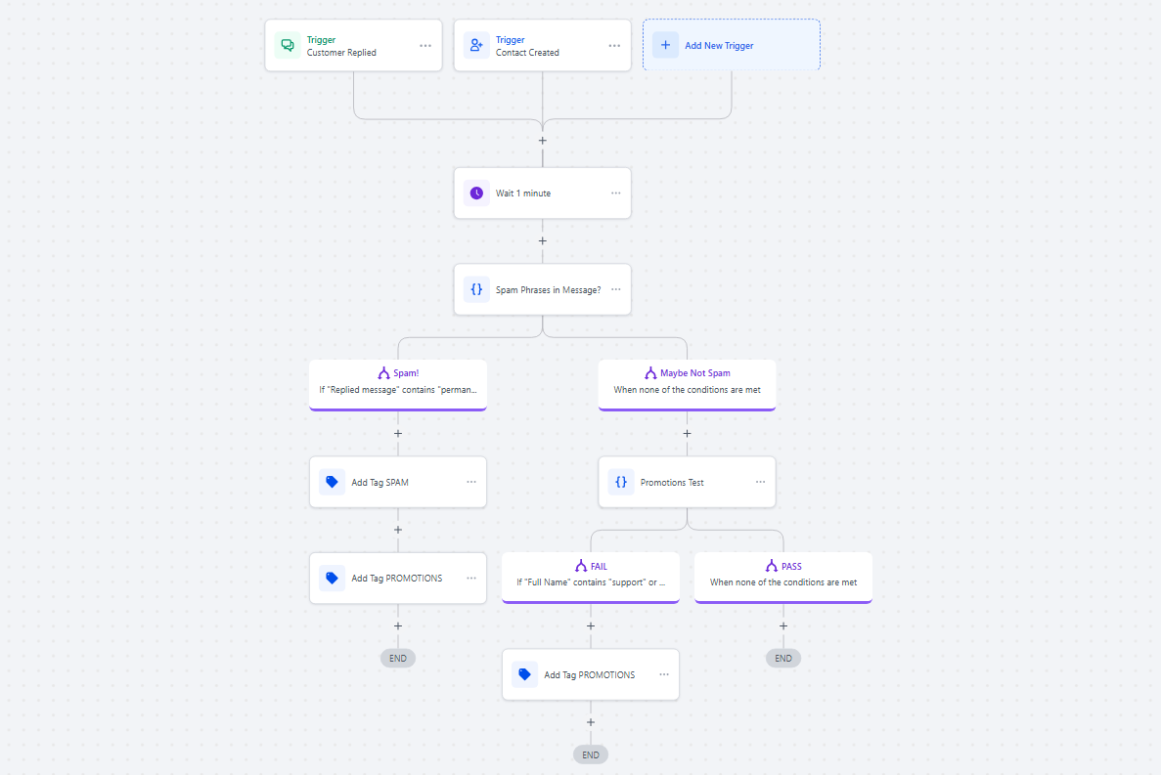Screen dimensions: 1161x775
Task: Add a step below the FAIL branch
Action: tap(591, 625)
